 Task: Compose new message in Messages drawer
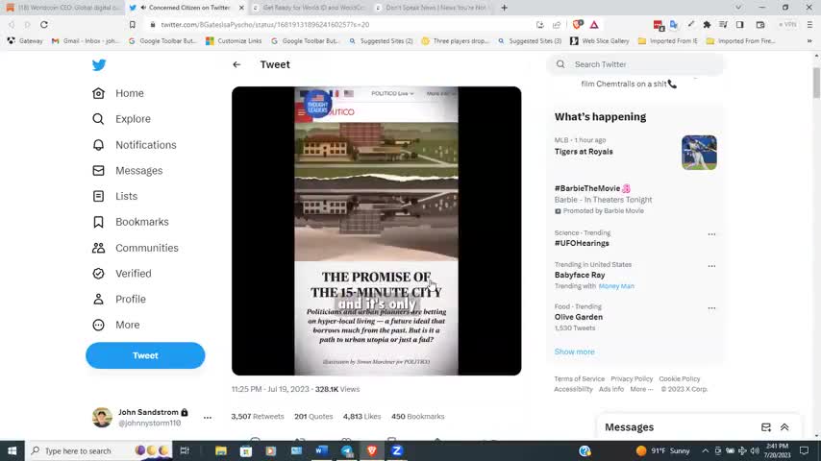(766, 427)
